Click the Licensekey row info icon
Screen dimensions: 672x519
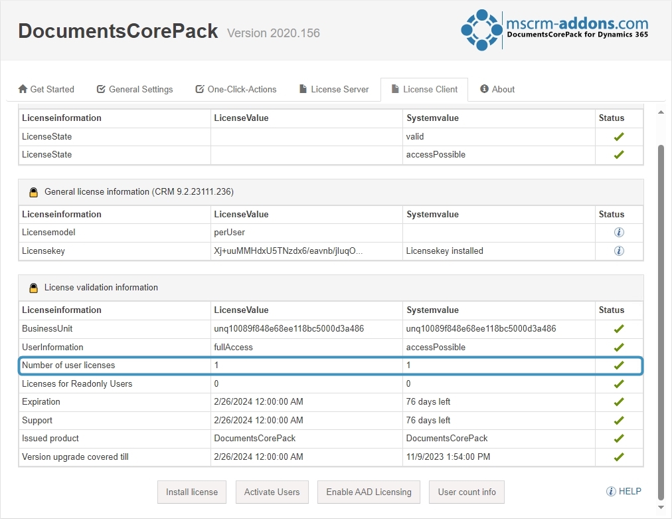tap(619, 251)
